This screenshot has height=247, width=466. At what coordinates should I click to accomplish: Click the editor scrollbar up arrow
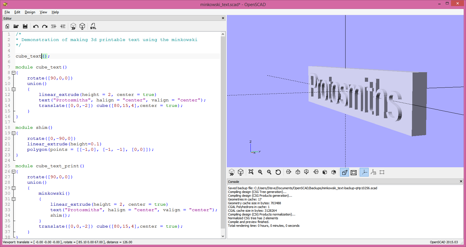pyautogui.click(x=223, y=34)
